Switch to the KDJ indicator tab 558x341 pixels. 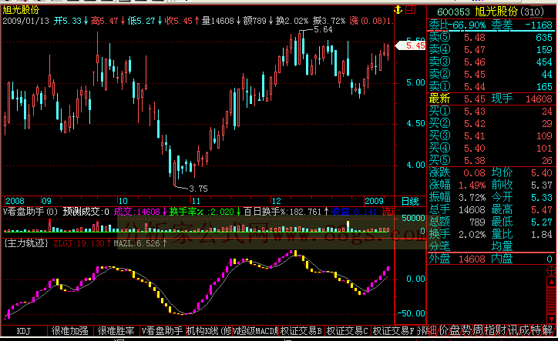click(x=24, y=331)
